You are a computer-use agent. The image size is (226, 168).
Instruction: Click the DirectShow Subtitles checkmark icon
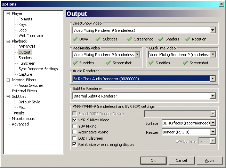[x=98, y=39]
